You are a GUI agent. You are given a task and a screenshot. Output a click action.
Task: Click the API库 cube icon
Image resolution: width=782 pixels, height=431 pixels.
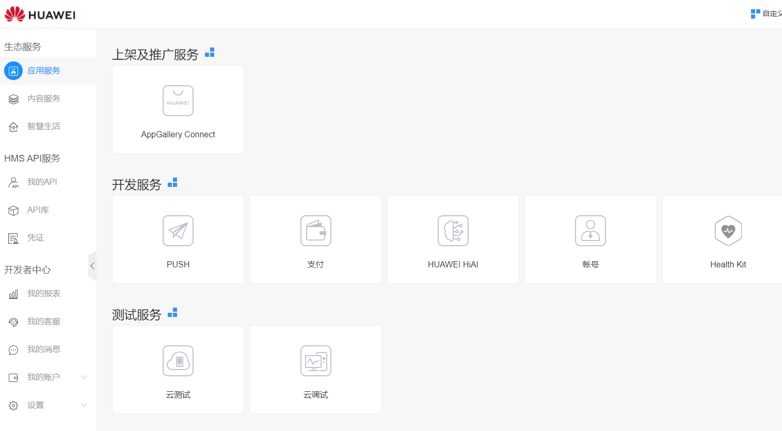[x=13, y=210]
